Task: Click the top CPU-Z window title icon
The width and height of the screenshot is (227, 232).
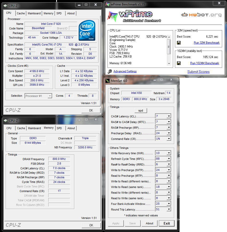Action: [x=5, y=6]
